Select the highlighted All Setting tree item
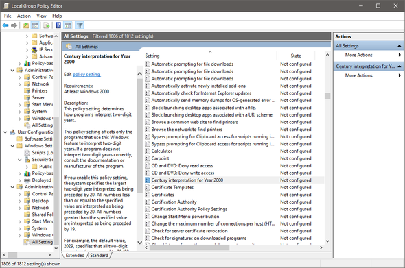405x268 pixels. coord(43,242)
